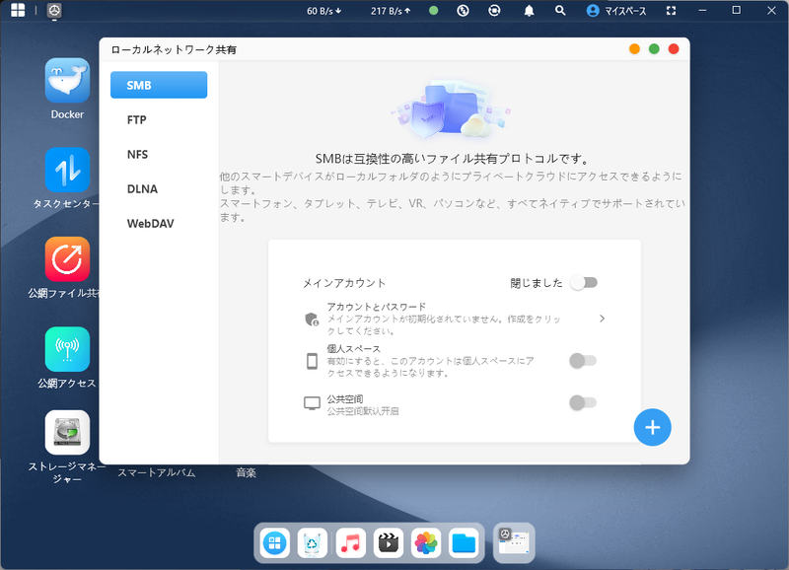Start 公網アクセス from the desktop
Screen dimensions: 789x570
click(65, 347)
